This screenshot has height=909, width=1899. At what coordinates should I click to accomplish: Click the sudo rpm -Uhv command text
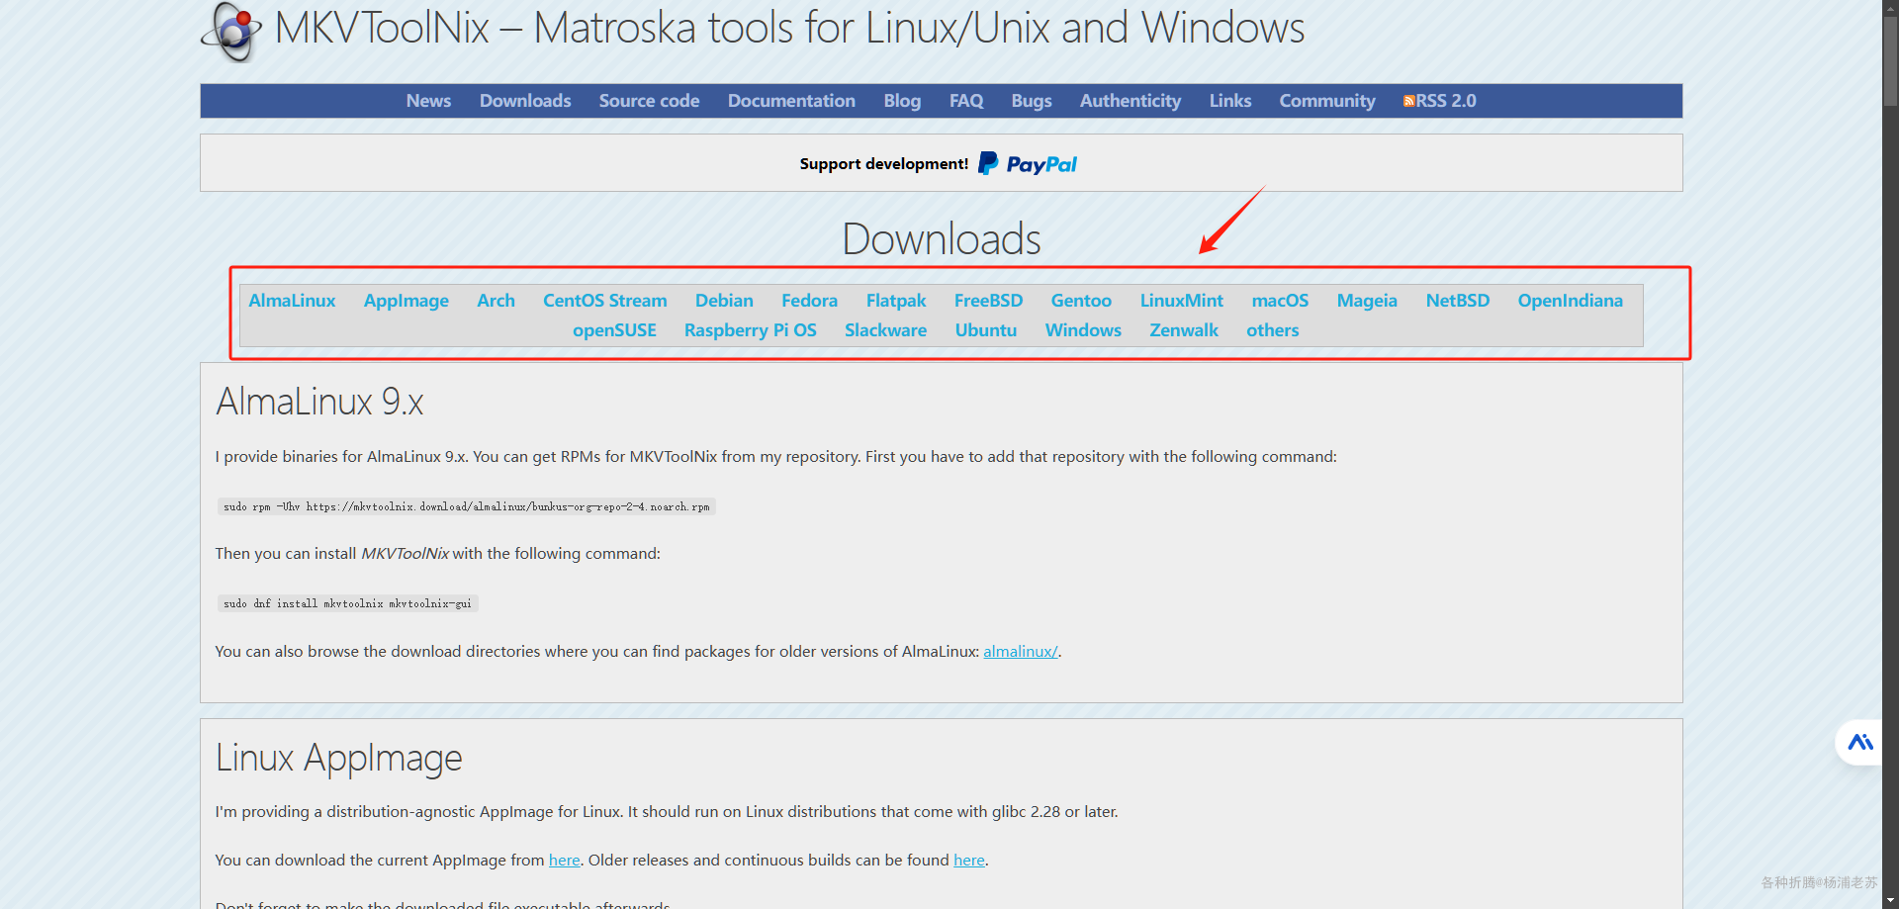[x=467, y=506]
